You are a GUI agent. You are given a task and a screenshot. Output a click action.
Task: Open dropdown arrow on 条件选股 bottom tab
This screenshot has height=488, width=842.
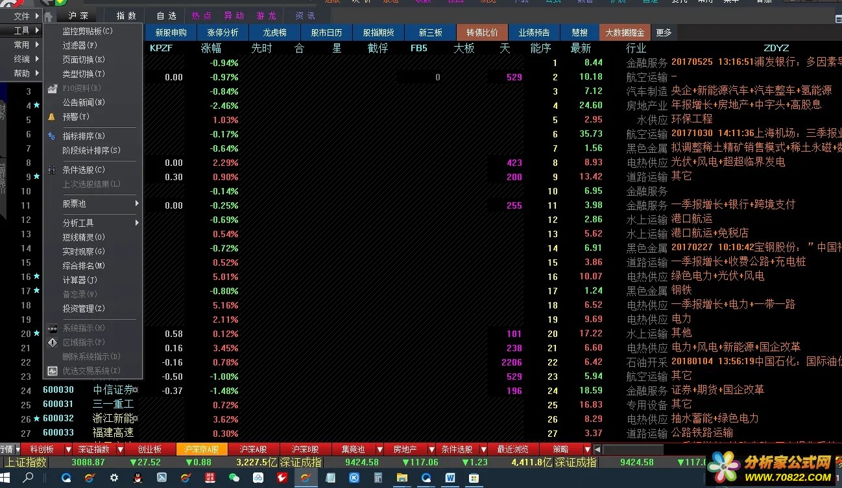click(x=483, y=449)
